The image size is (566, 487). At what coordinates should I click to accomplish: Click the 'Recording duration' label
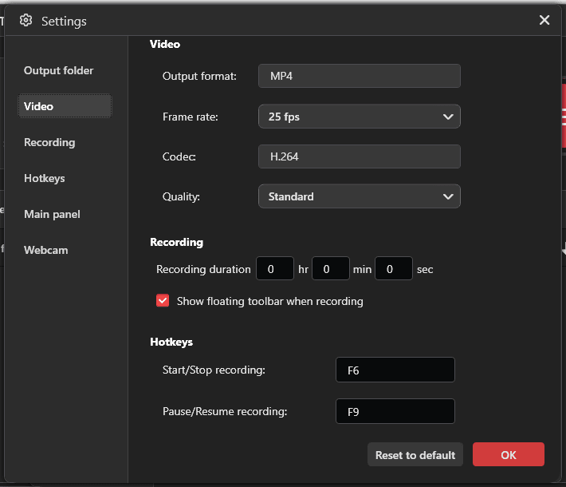(203, 269)
